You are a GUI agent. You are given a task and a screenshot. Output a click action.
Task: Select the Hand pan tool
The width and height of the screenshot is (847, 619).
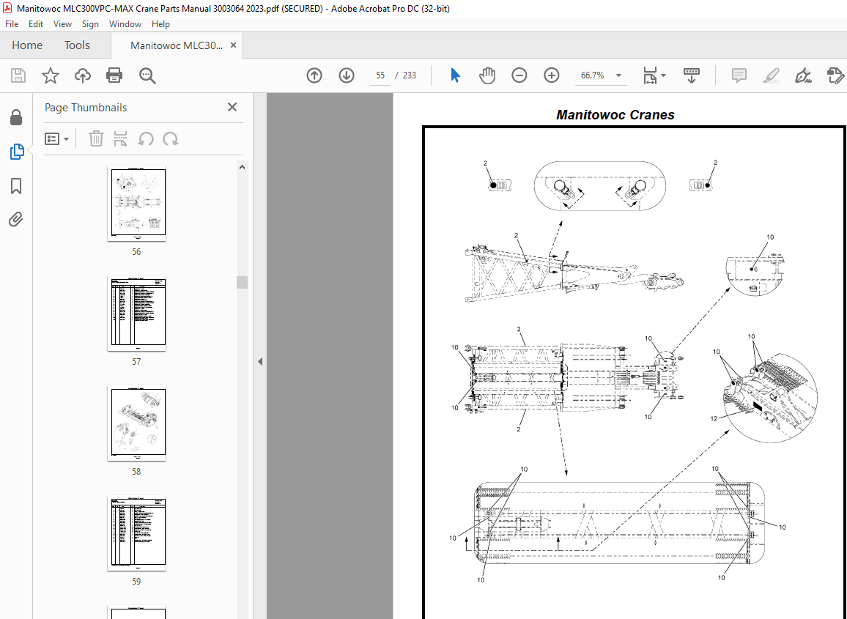pos(487,75)
